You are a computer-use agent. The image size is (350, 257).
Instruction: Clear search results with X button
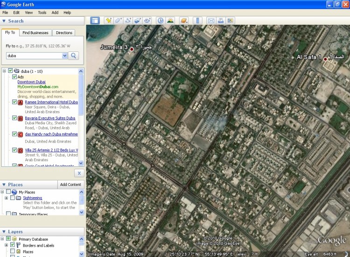point(79,173)
